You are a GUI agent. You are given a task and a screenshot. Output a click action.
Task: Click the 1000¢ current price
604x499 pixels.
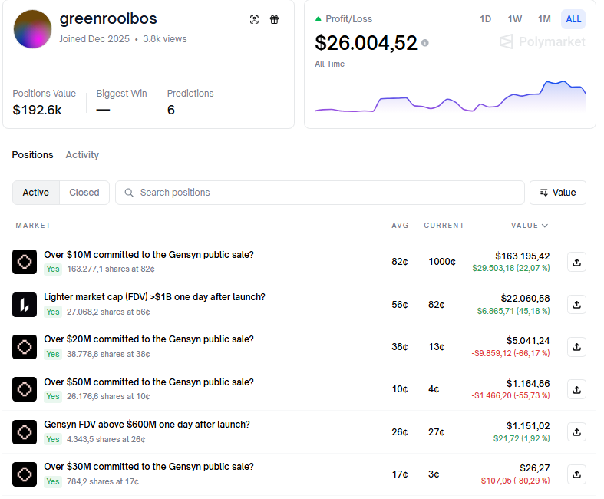(442, 262)
